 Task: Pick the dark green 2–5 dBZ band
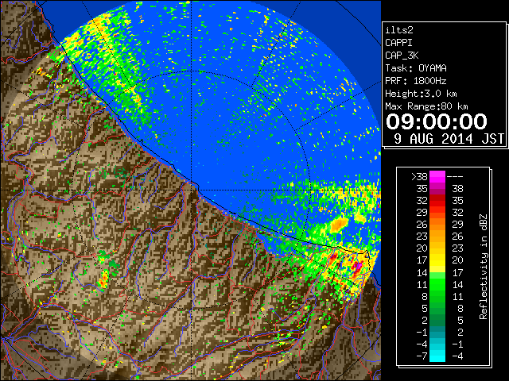(x=437, y=320)
